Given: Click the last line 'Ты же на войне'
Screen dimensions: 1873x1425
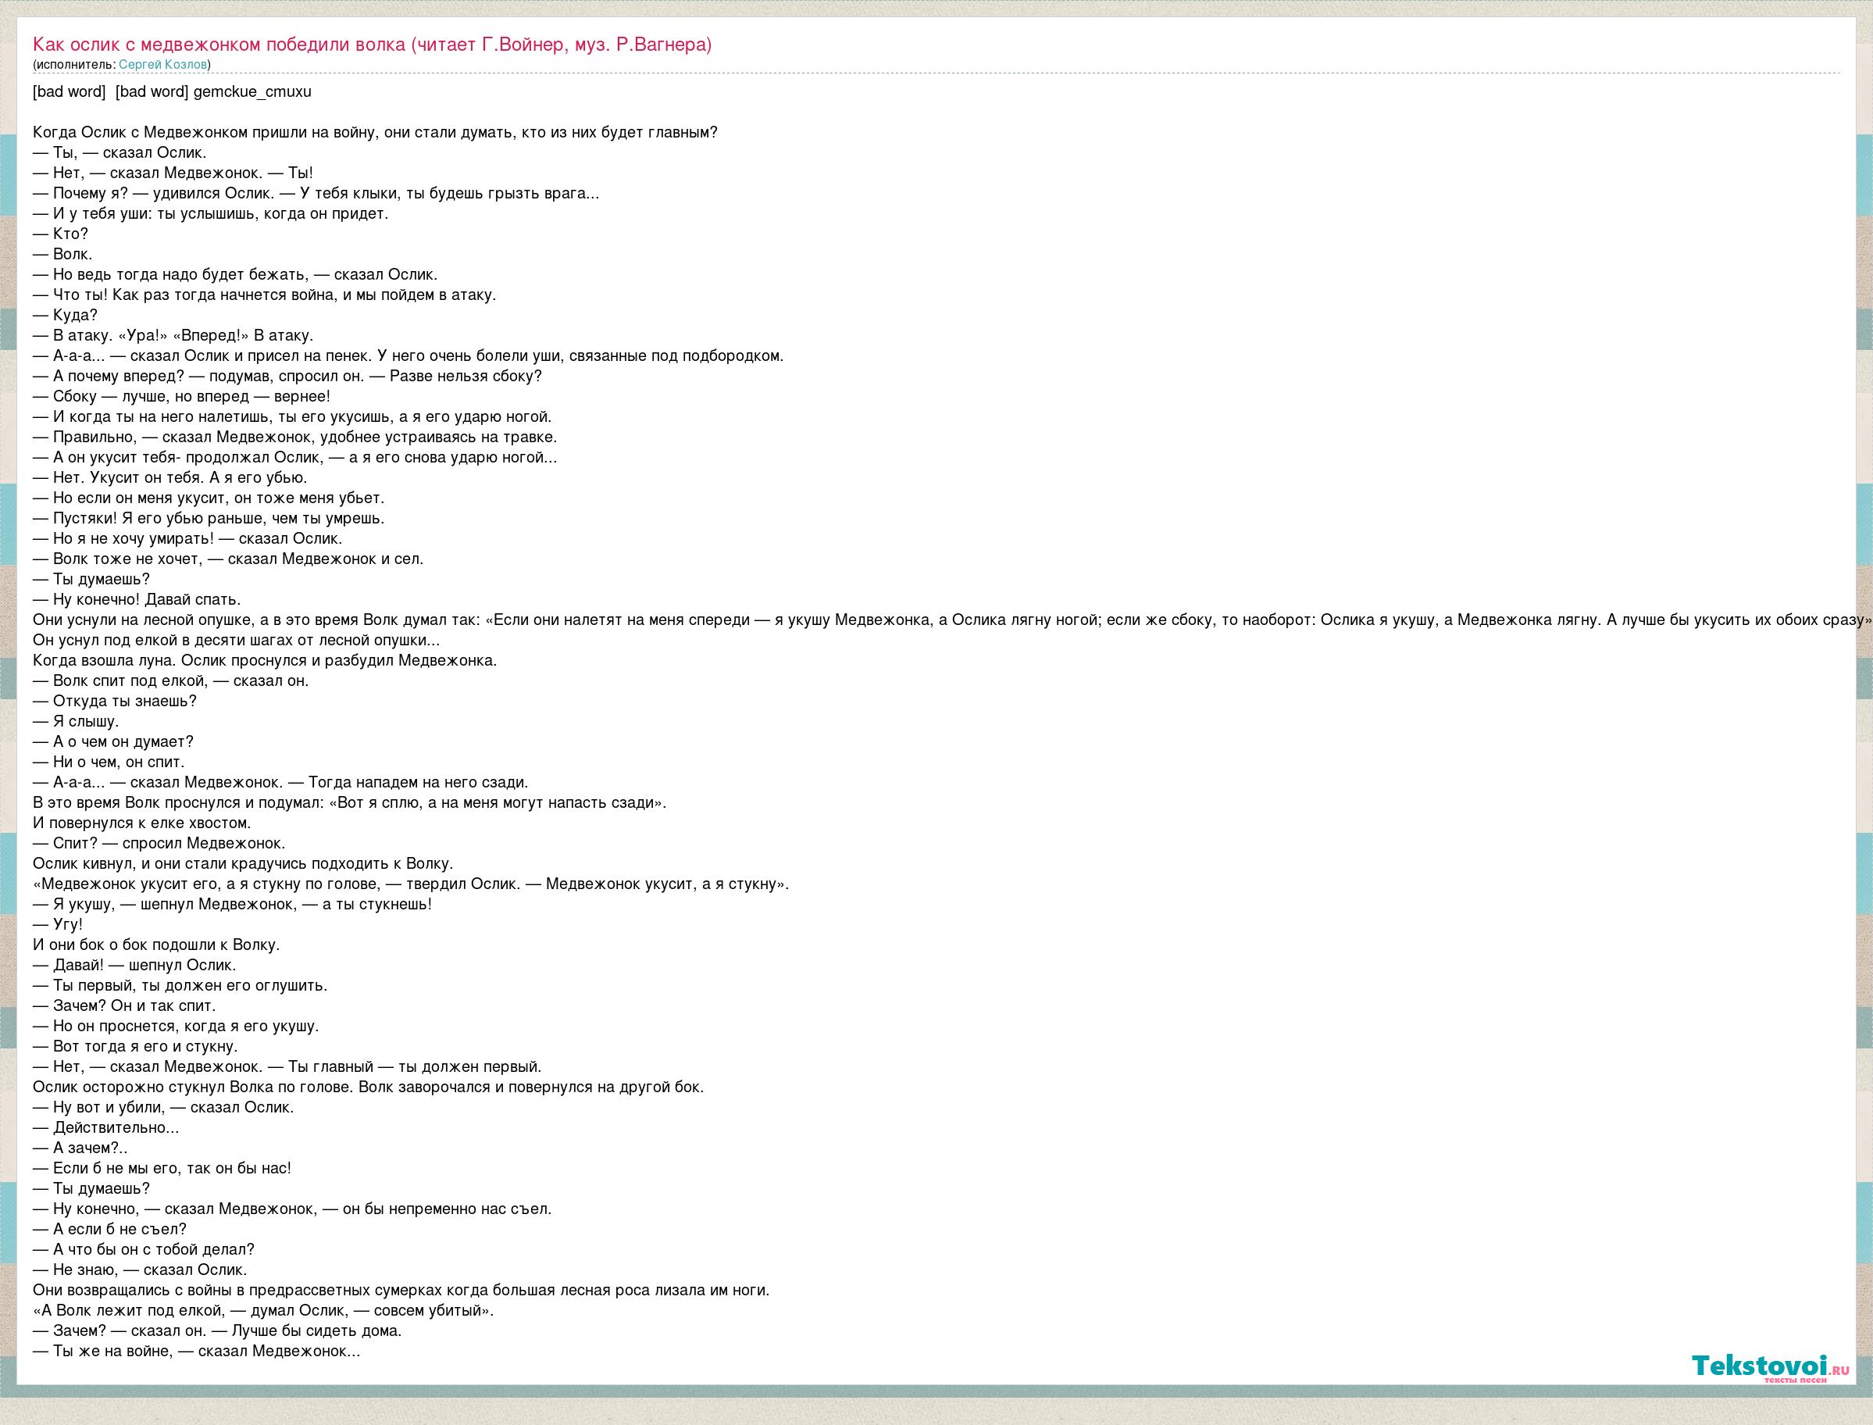Looking at the screenshot, I should pos(196,1352).
